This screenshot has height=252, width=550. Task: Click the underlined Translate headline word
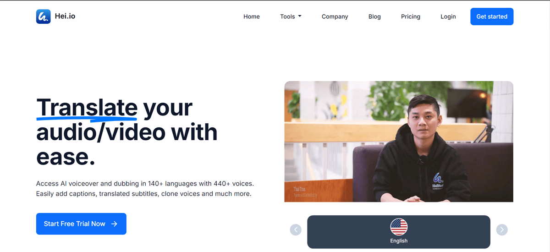coord(87,108)
